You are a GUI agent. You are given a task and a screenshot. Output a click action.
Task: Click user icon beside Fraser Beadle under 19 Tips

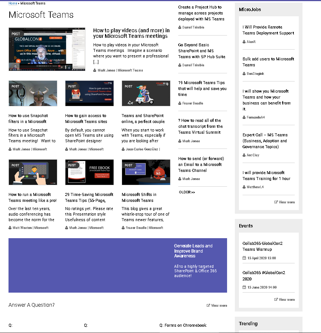coord(180,103)
